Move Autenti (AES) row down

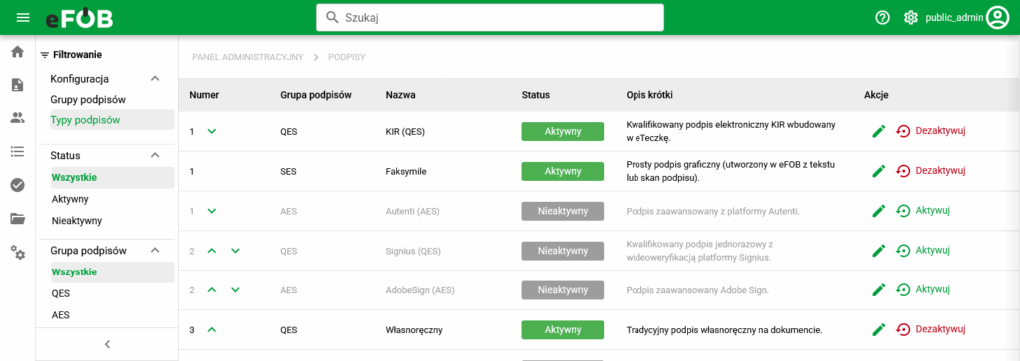click(211, 211)
